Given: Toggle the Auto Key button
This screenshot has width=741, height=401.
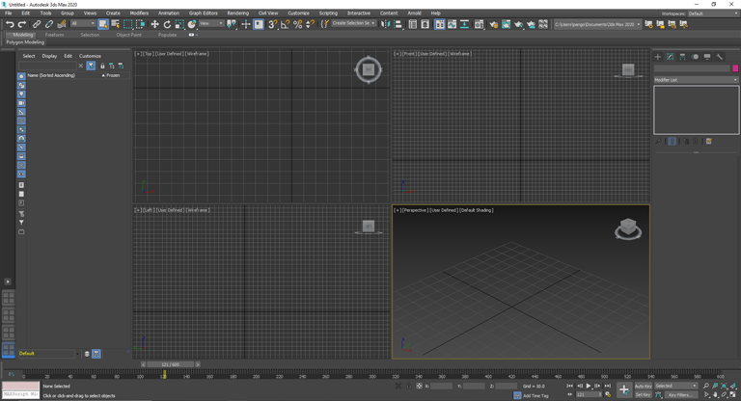Looking at the screenshot, I should (x=643, y=386).
